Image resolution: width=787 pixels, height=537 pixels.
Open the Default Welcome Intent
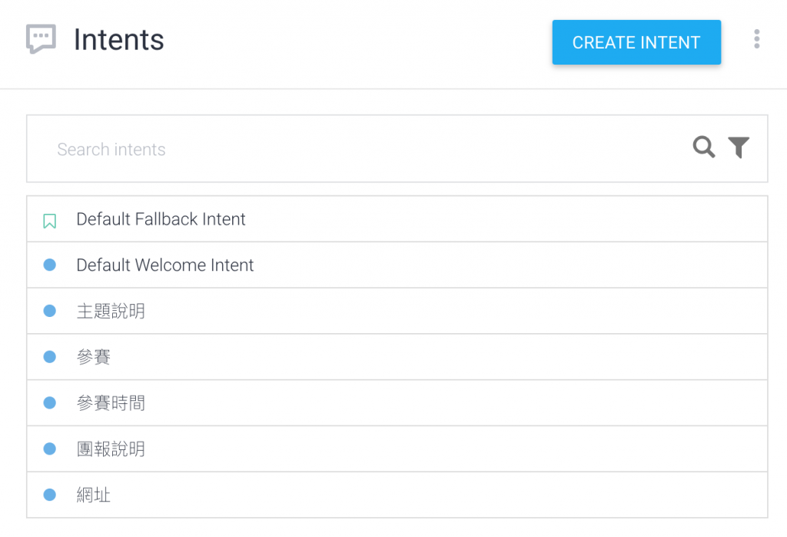165,265
